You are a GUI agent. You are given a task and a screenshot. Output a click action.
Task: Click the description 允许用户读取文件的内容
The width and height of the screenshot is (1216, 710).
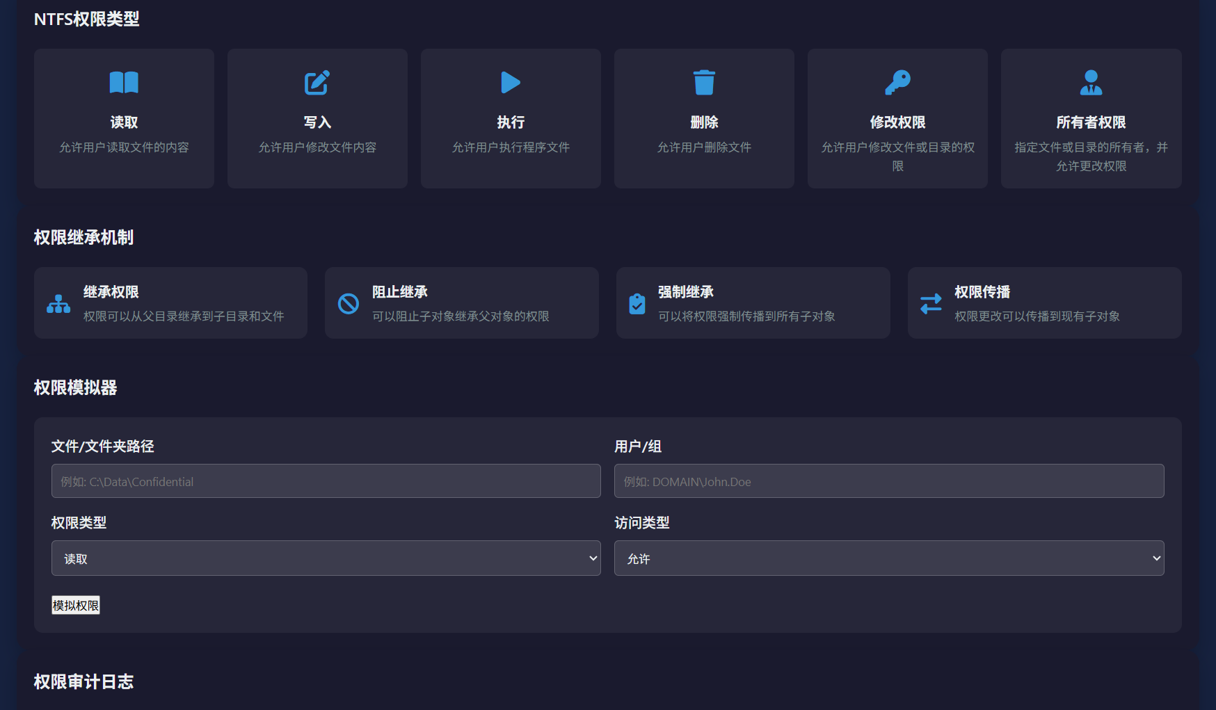coord(124,147)
